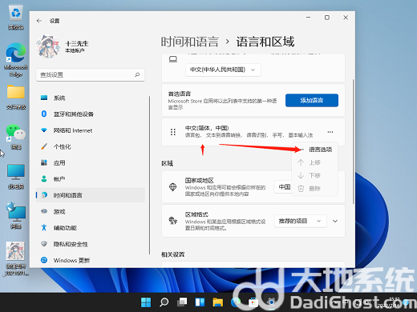Open taskbar Search
This screenshot has height=312, width=417.
pyautogui.click(x=164, y=302)
